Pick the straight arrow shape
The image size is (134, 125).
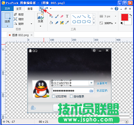point(84,17)
